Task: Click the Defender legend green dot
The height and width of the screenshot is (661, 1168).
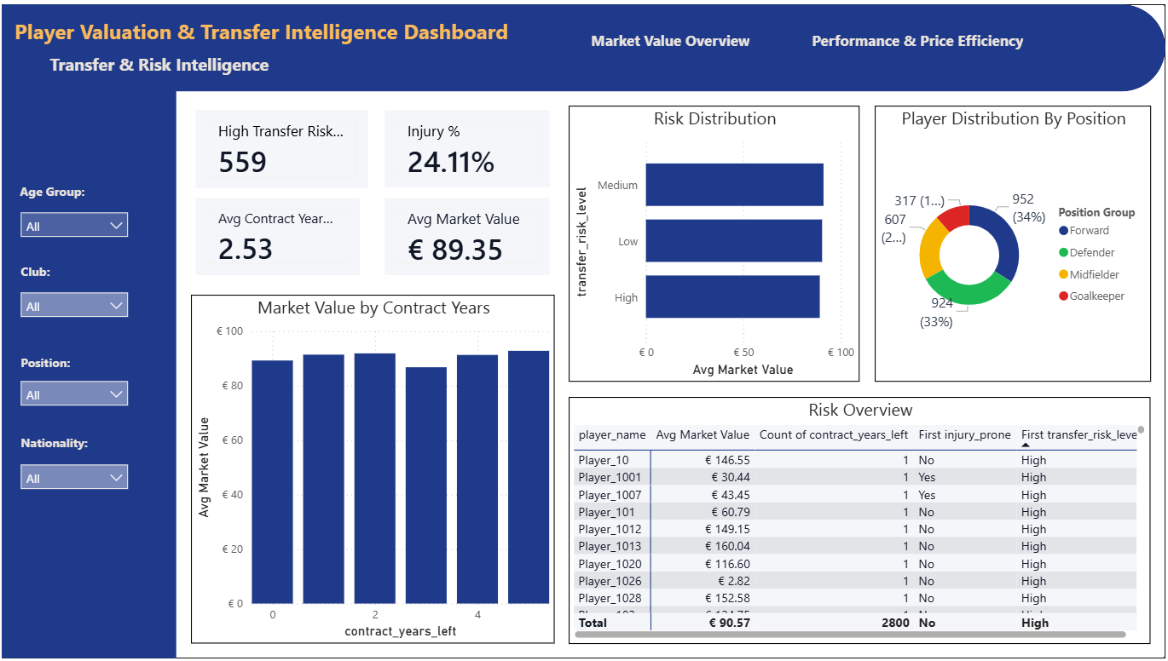Action: click(x=1063, y=253)
